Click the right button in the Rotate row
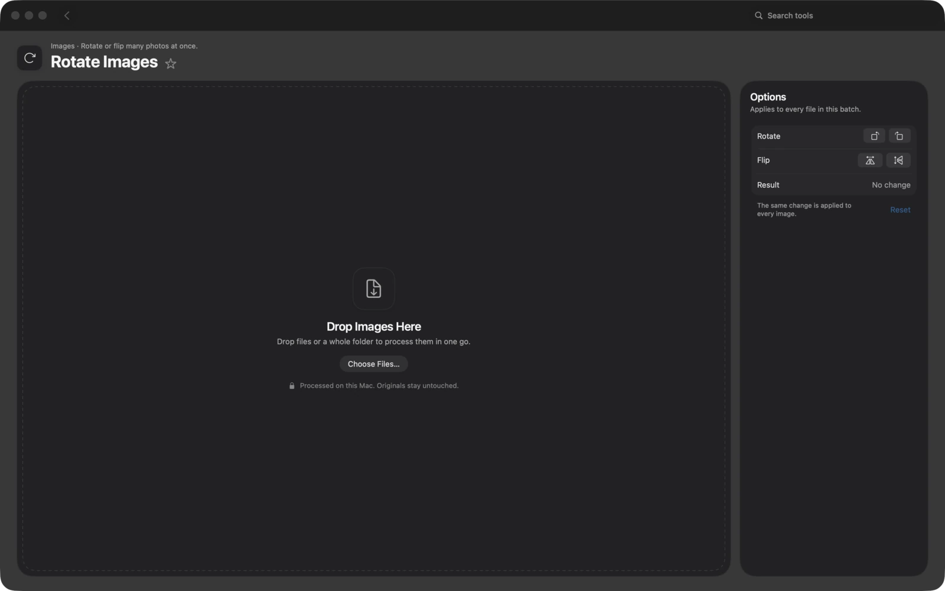 tap(899, 136)
